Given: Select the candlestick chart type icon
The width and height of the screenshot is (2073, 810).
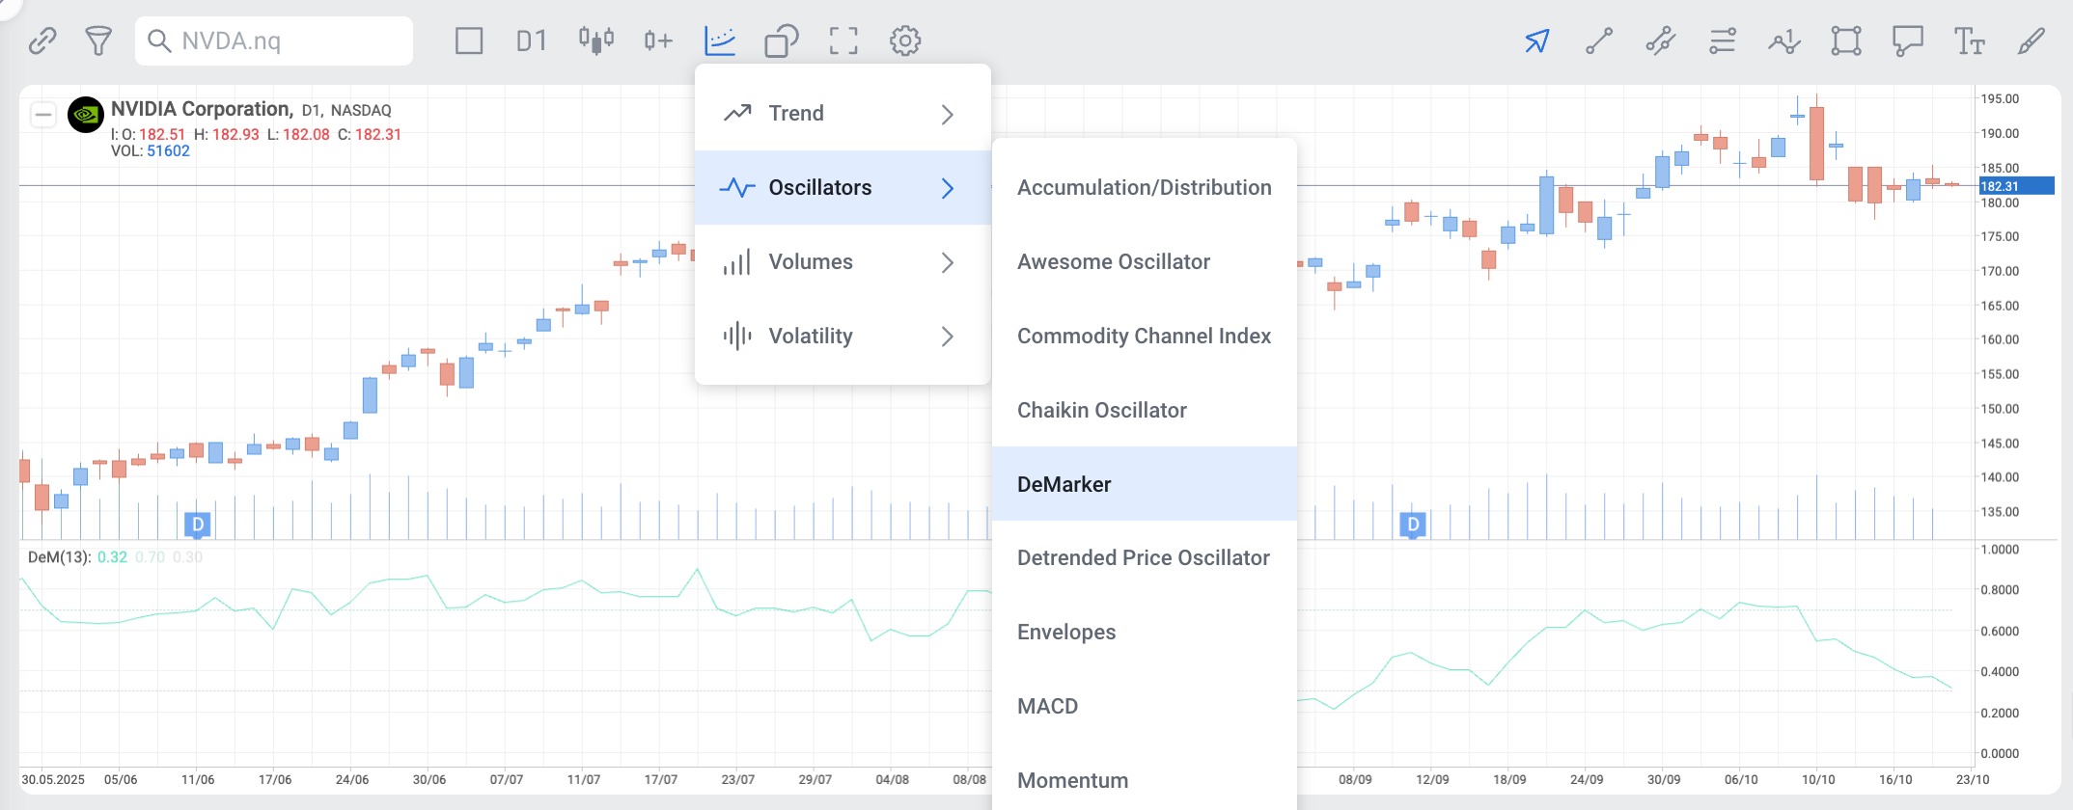Looking at the screenshot, I should click(x=596, y=40).
